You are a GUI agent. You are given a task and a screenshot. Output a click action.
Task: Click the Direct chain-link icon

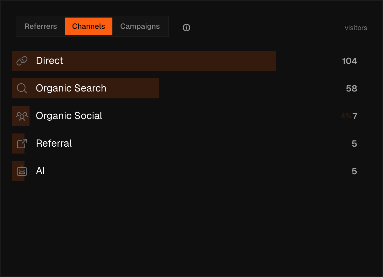coord(22,61)
